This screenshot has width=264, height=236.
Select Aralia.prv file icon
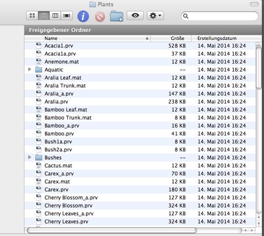click(x=39, y=101)
